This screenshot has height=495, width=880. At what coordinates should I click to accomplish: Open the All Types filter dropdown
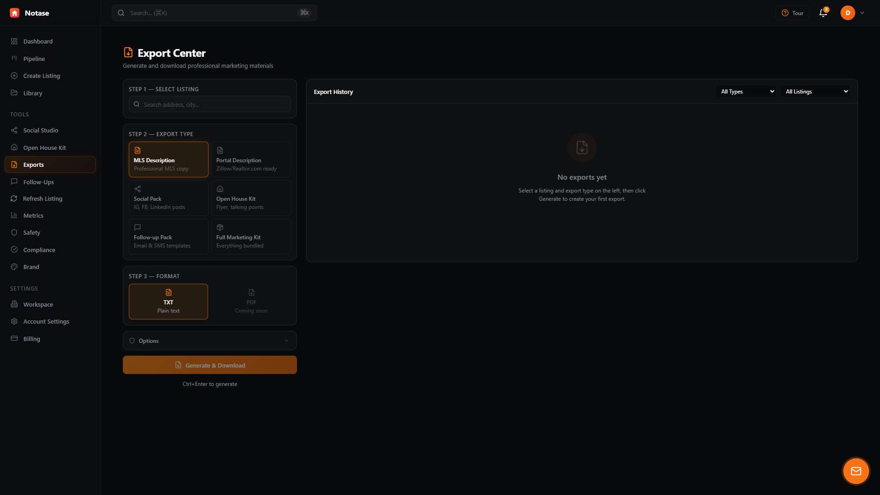tap(747, 92)
